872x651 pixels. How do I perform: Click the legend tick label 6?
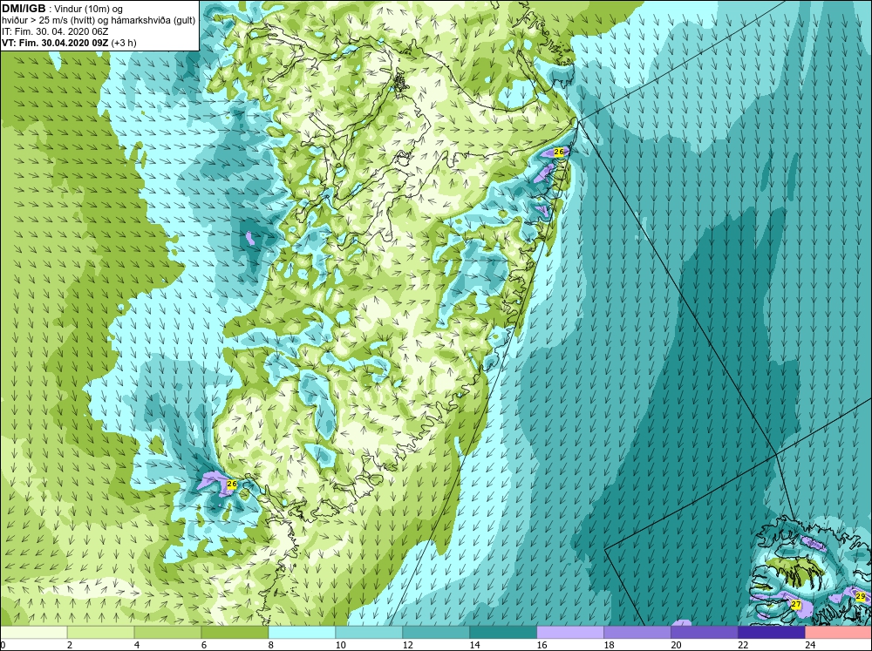pyautogui.click(x=204, y=645)
